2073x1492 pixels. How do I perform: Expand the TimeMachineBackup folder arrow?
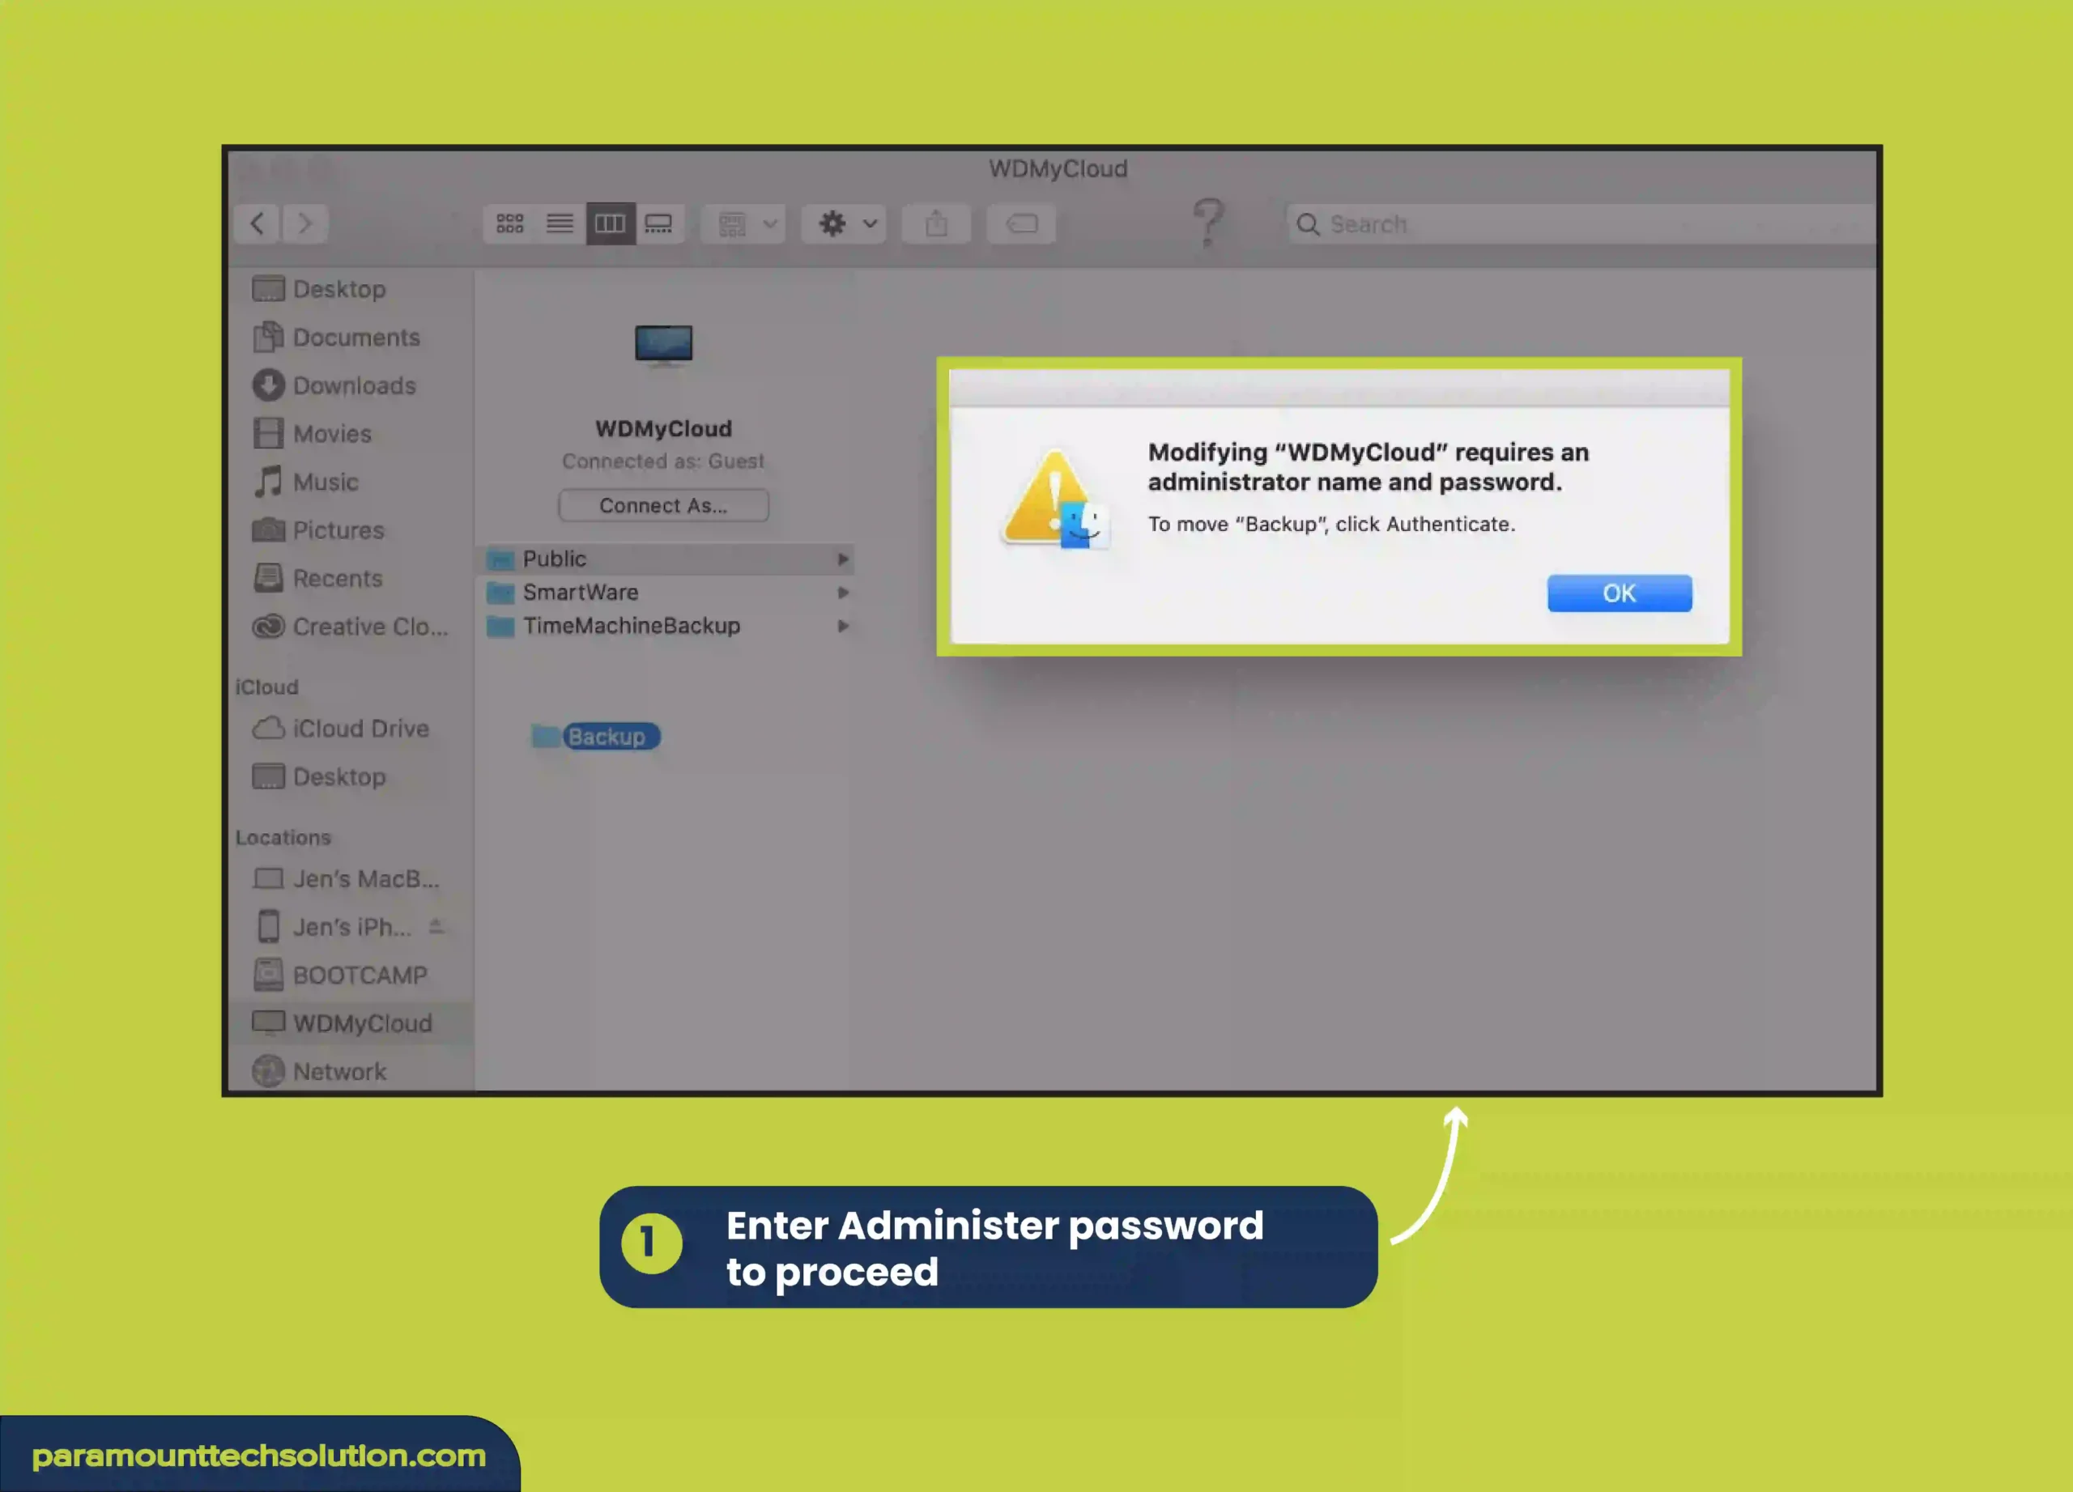pyautogui.click(x=843, y=626)
